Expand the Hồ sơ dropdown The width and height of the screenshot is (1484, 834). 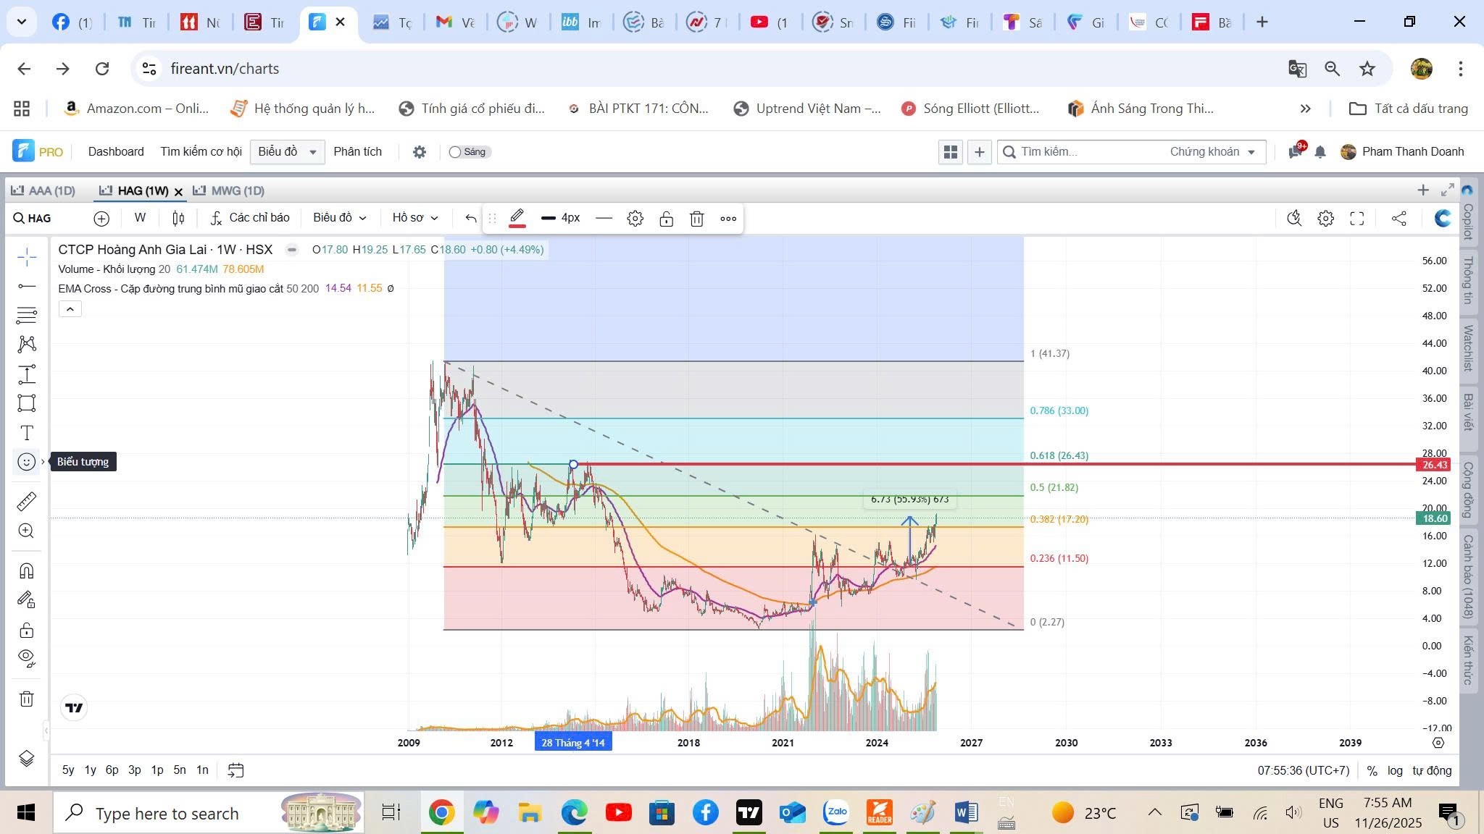click(414, 218)
